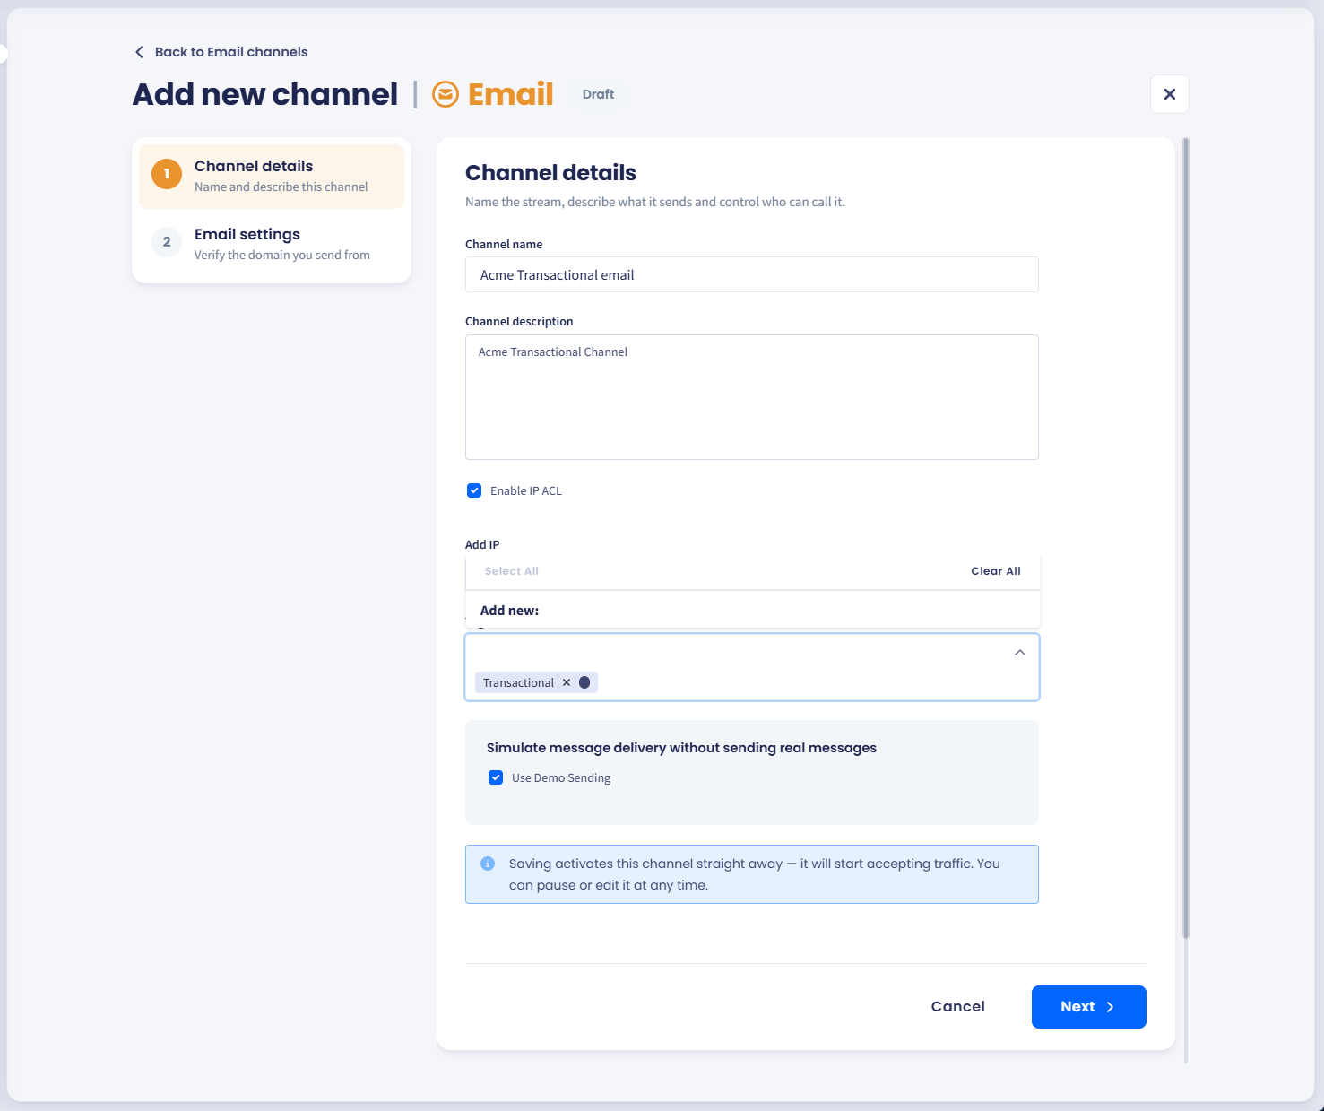Click the 'Add new channel' title
Viewport: 1324px width, 1111px height.
coord(265,94)
